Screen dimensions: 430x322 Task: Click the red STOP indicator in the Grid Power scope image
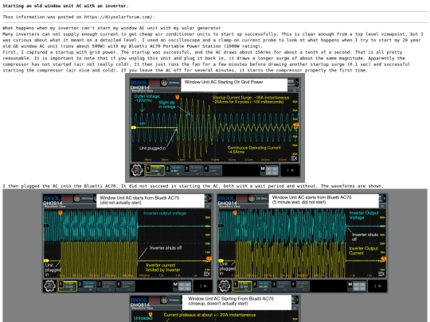[154, 83]
